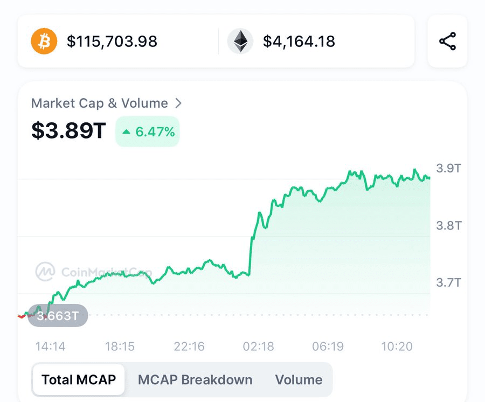Click the green up-triangle in percentage badge
The width and height of the screenshot is (485, 402).
point(126,131)
